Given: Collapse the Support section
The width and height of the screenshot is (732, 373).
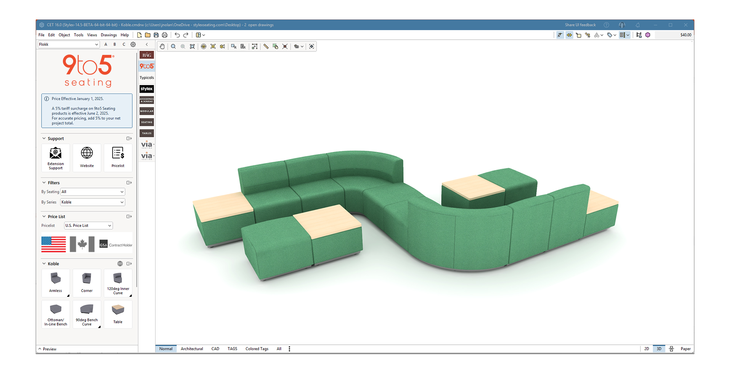Looking at the screenshot, I should tap(44, 139).
